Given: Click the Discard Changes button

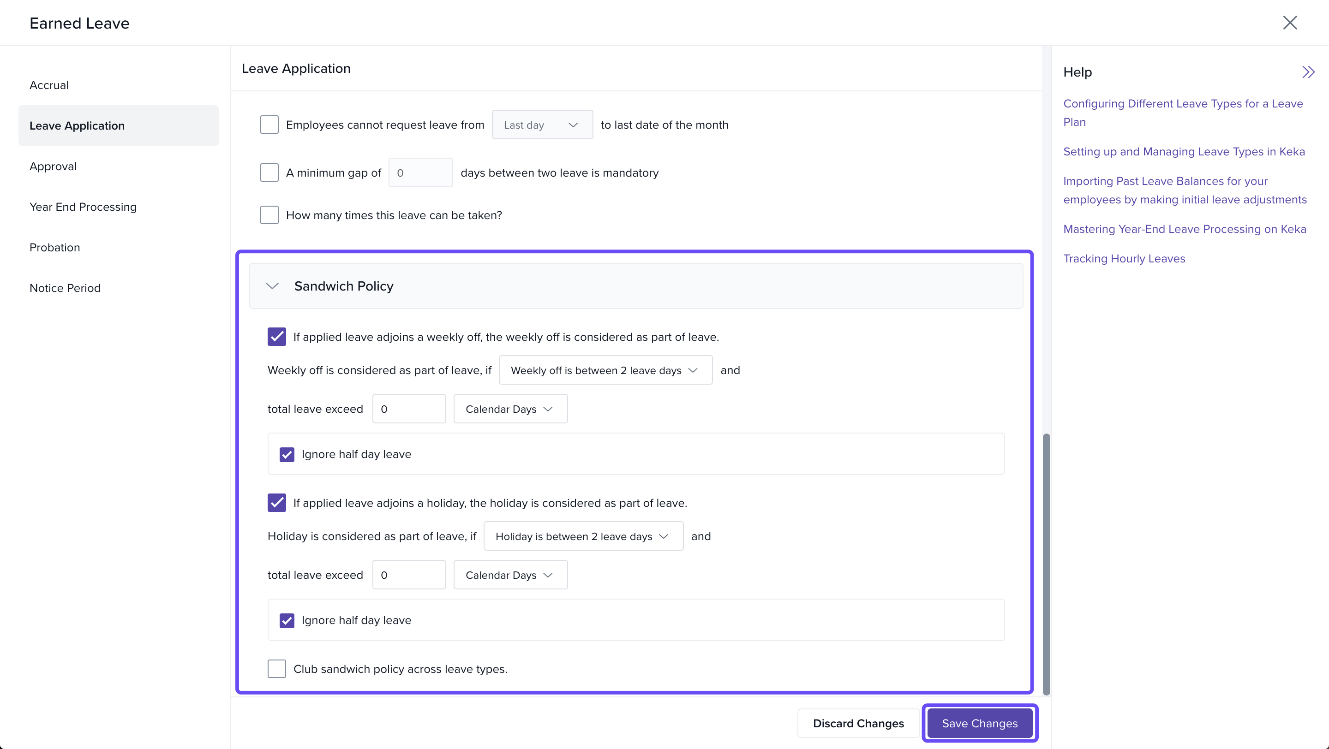Looking at the screenshot, I should 858,723.
